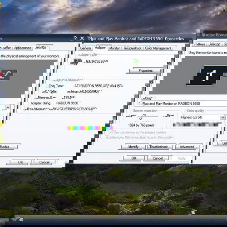Click the greyed Apply button
The height and width of the screenshot is (227, 227).
coord(182,158)
